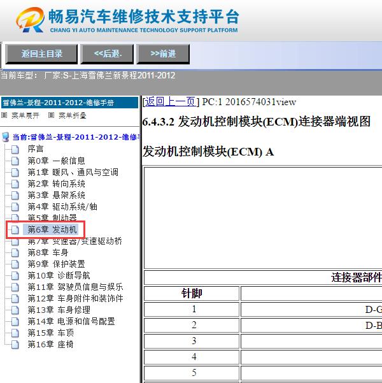Click the page icon beside 第4章 驱动系统/轴

15,206
